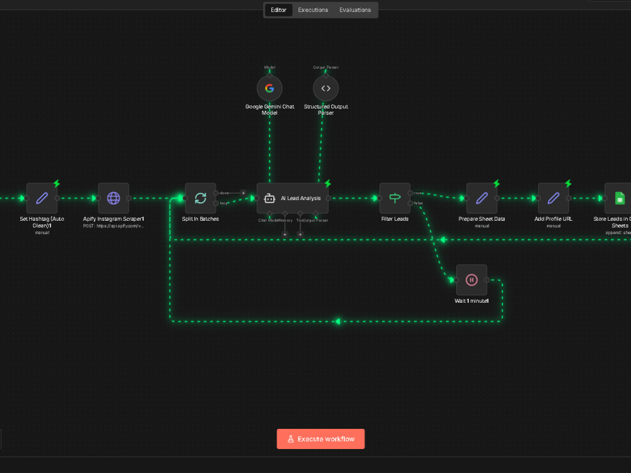Click the lightning icon on Set Hashtag node

pos(57,184)
